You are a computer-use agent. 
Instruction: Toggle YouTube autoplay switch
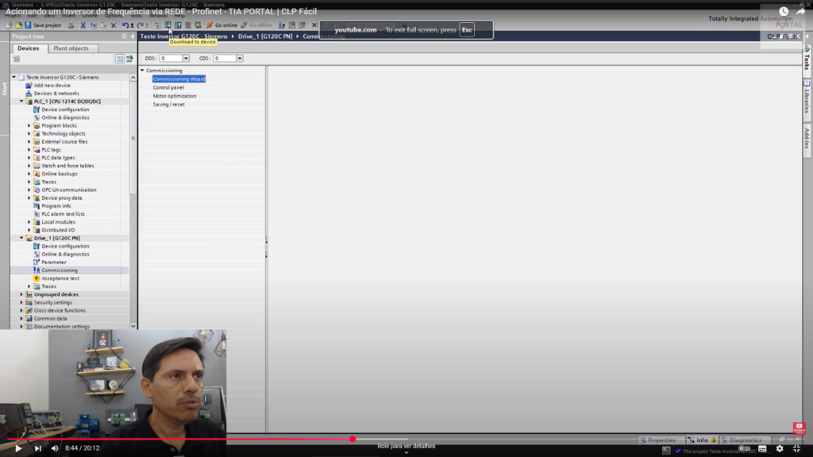tap(745, 449)
